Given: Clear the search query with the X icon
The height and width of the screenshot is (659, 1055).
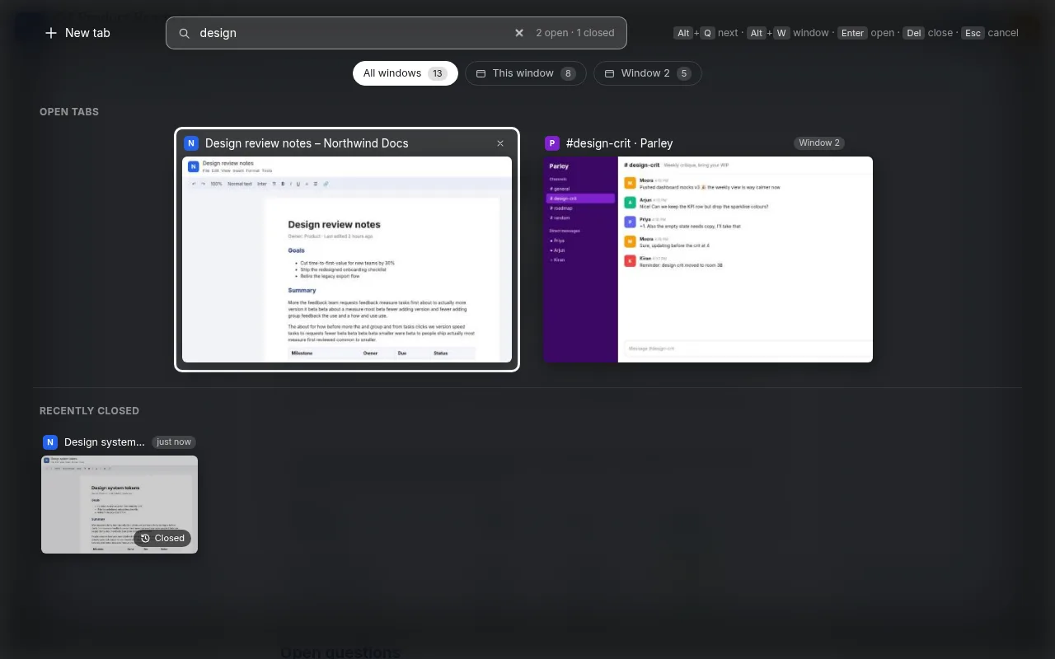Looking at the screenshot, I should (x=519, y=33).
